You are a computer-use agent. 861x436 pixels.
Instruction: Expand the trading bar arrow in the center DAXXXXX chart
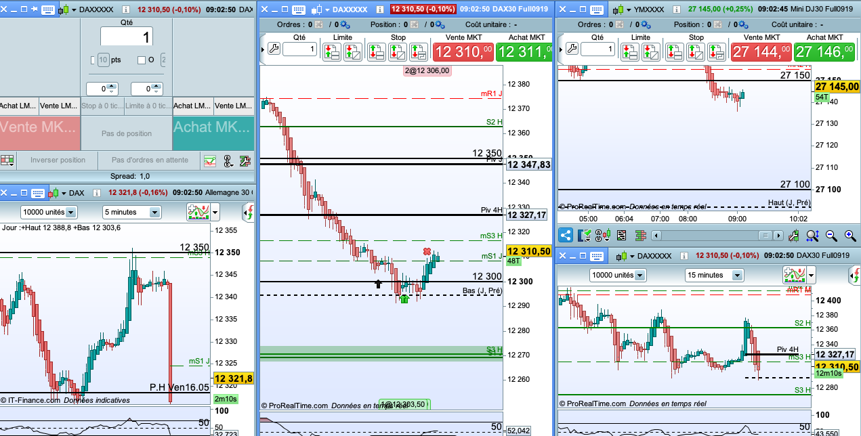tap(263, 49)
